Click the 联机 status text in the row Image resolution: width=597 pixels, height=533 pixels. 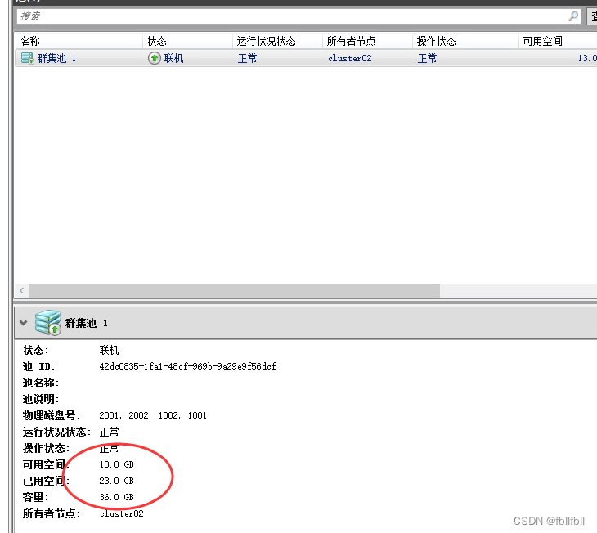tap(173, 58)
